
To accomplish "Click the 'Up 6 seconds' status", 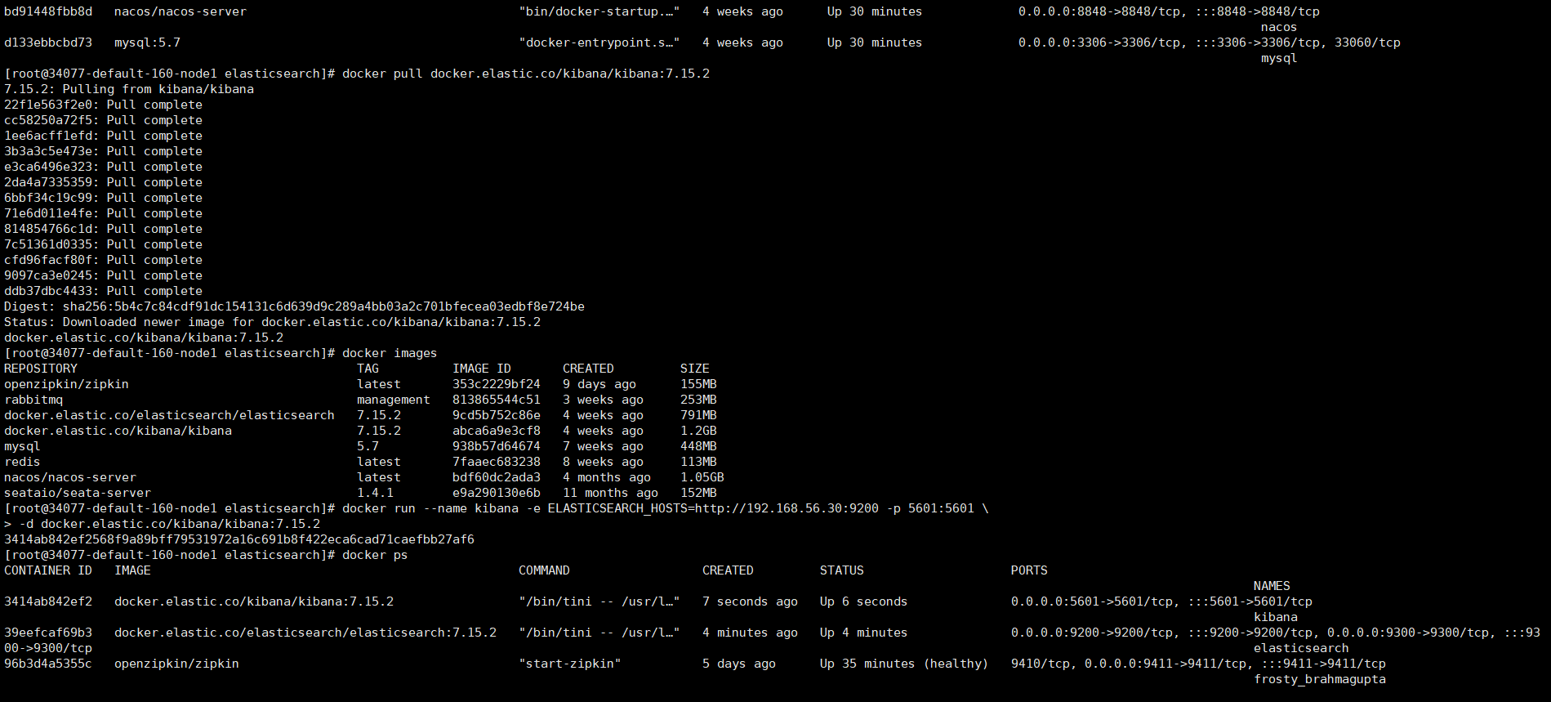I will point(863,601).
